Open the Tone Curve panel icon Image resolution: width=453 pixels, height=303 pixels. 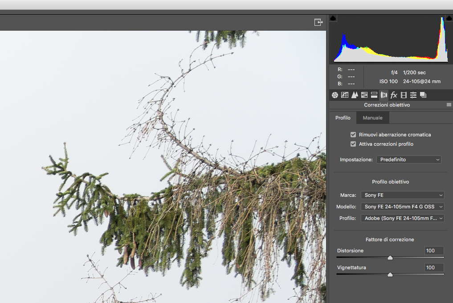[345, 95]
